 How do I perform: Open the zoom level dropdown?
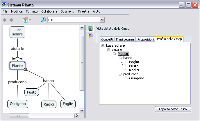pos(102,20)
